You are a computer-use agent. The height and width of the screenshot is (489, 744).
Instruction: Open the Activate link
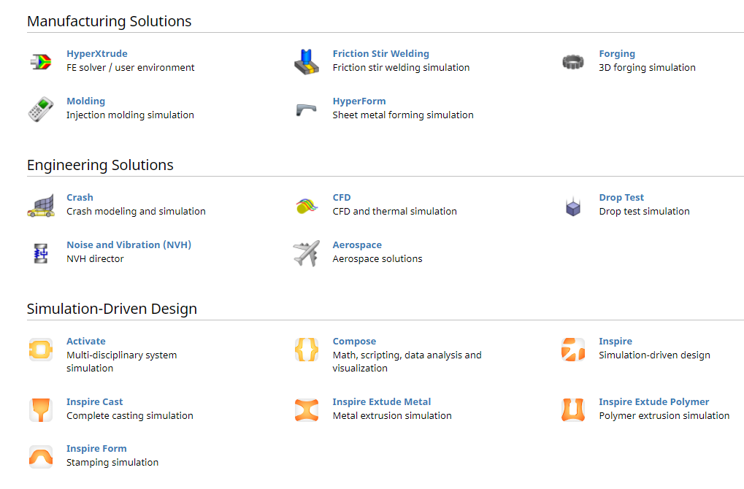tap(86, 341)
